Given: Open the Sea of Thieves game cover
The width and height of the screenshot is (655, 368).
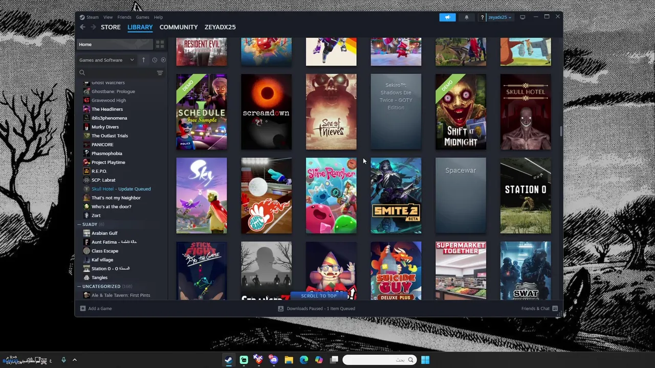Looking at the screenshot, I should pos(331,112).
